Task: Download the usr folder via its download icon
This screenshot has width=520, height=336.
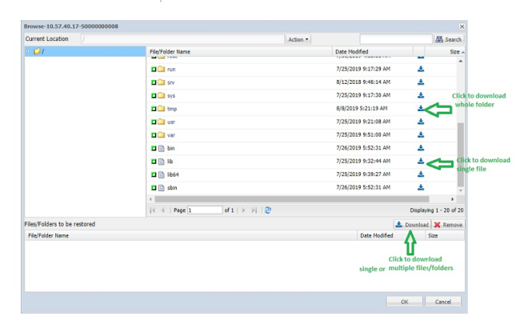Action: point(421,122)
